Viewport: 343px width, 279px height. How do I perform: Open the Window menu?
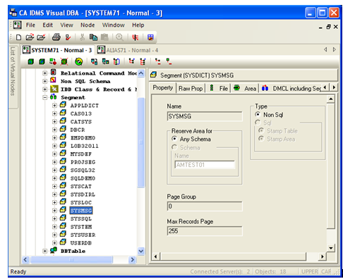tap(113, 25)
